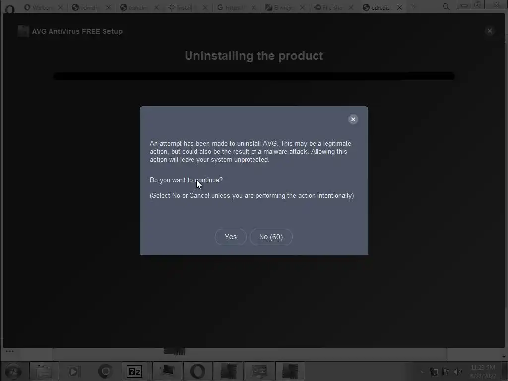Open the 7-Zip taskbar icon

click(x=134, y=371)
